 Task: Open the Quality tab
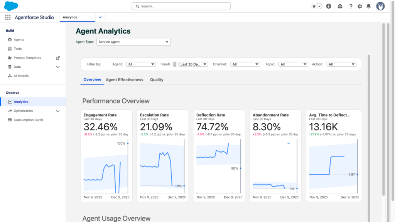(x=157, y=80)
